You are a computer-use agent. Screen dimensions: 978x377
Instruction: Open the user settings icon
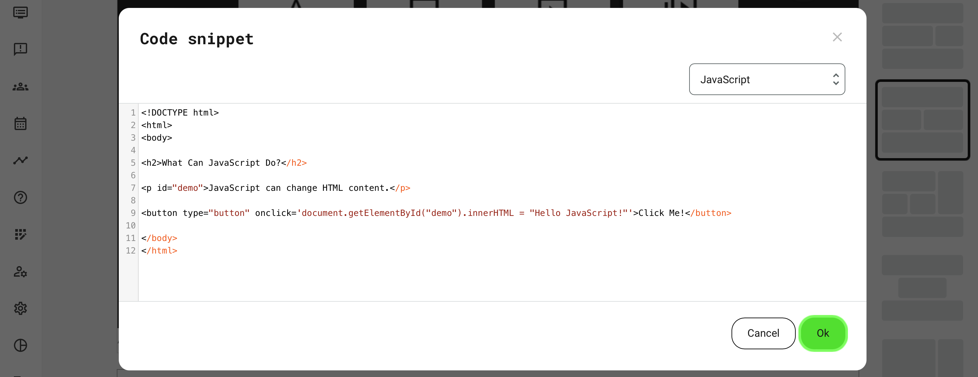21,272
